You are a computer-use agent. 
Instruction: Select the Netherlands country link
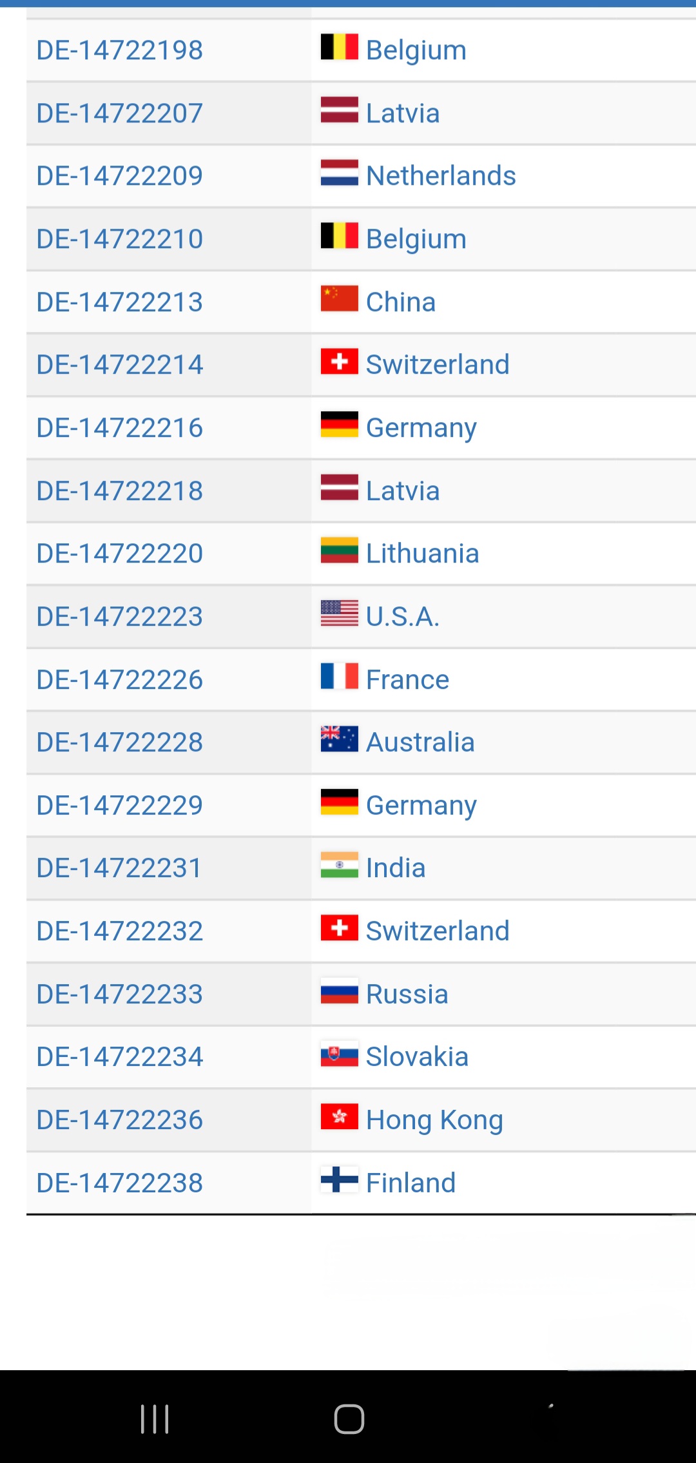[x=441, y=176]
